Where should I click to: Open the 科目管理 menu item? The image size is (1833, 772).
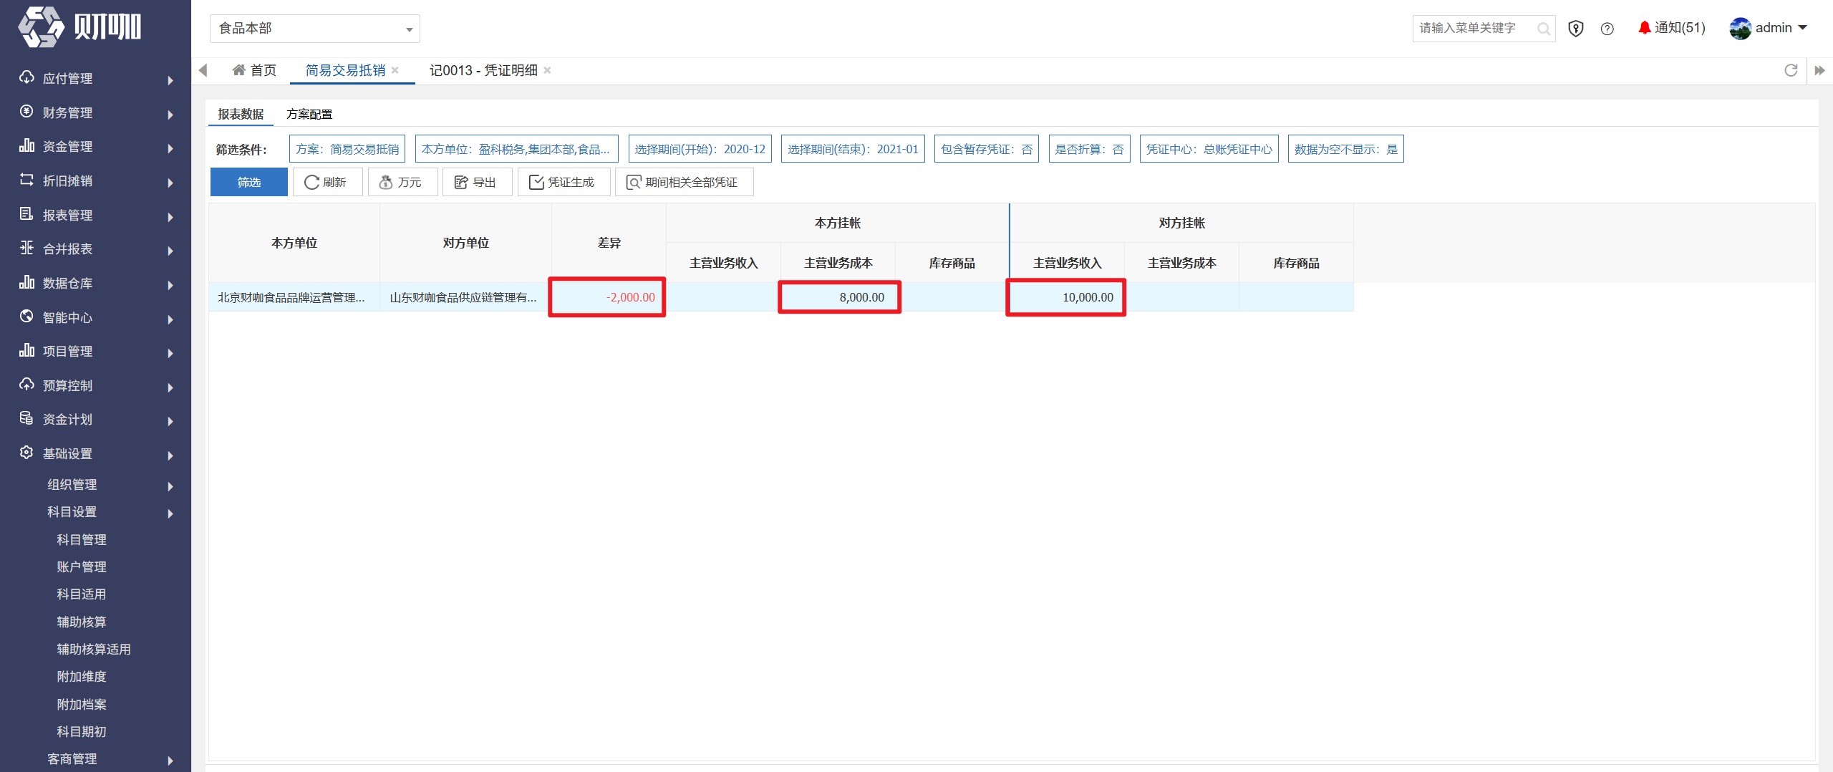pos(82,540)
